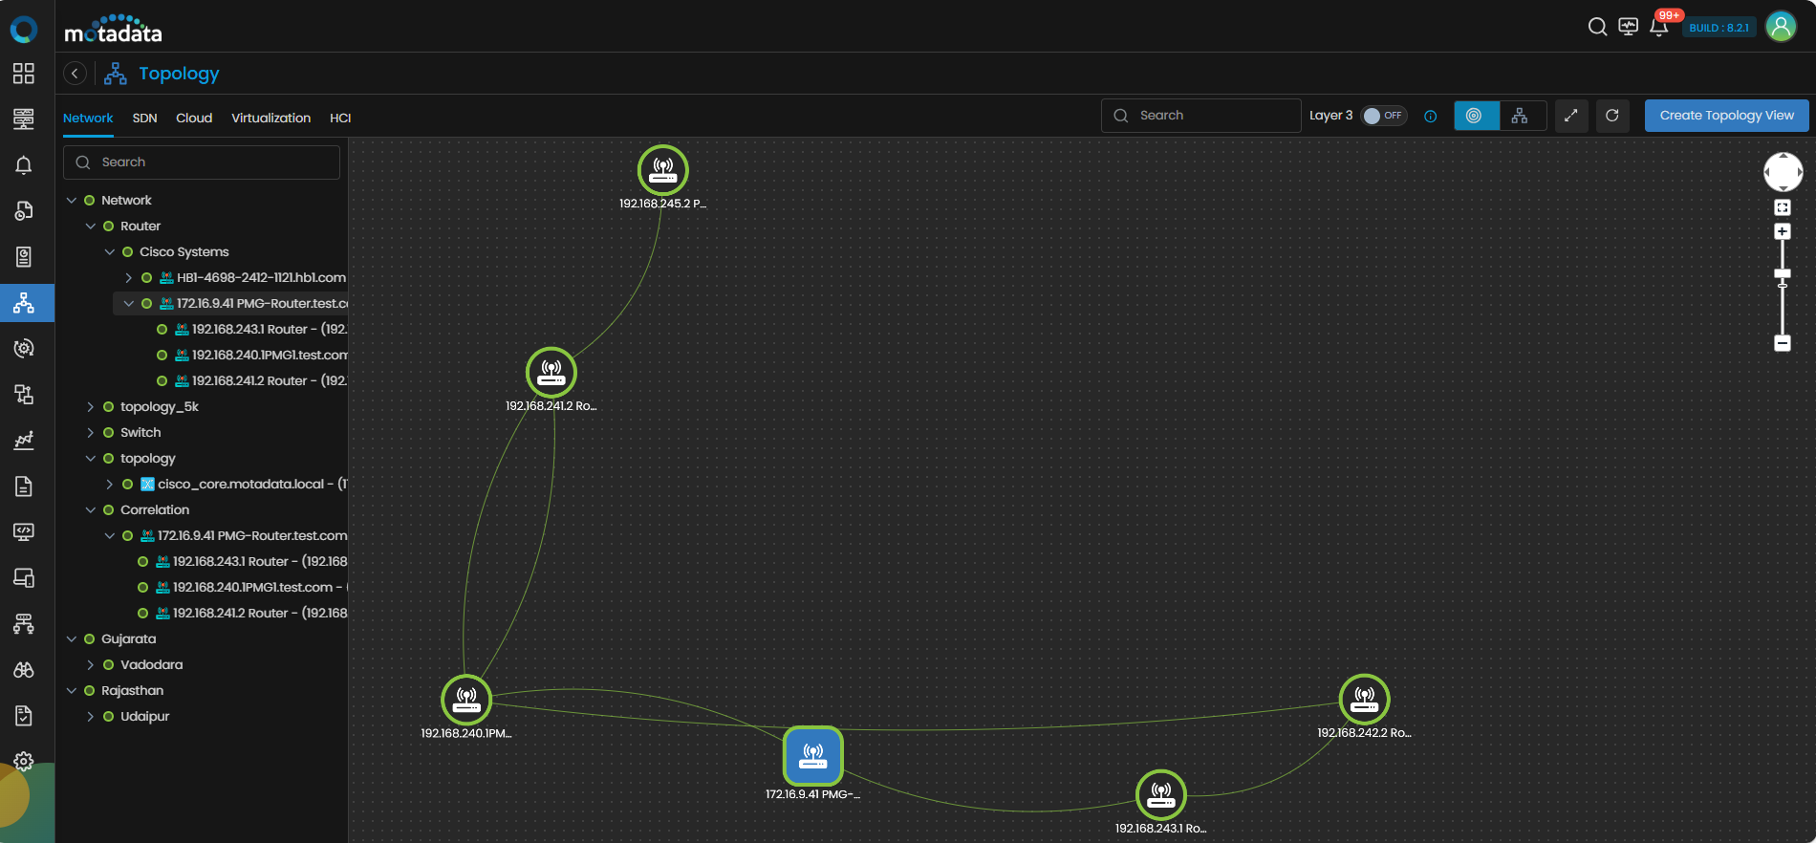This screenshot has height=843, width=1816.
Task: Switch to the Cloud tab
Action: point(194,119)
